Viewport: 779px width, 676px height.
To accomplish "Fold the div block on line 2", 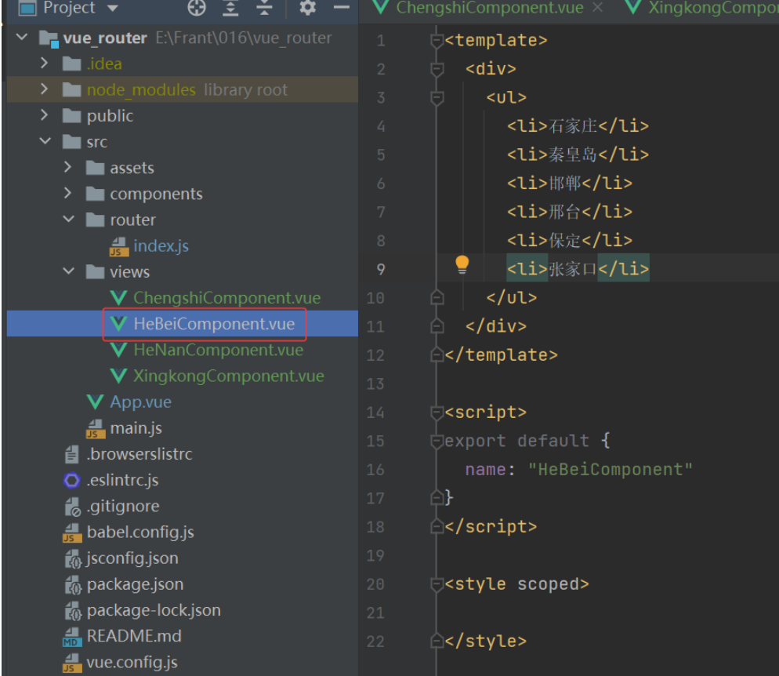I will [437, 69].
